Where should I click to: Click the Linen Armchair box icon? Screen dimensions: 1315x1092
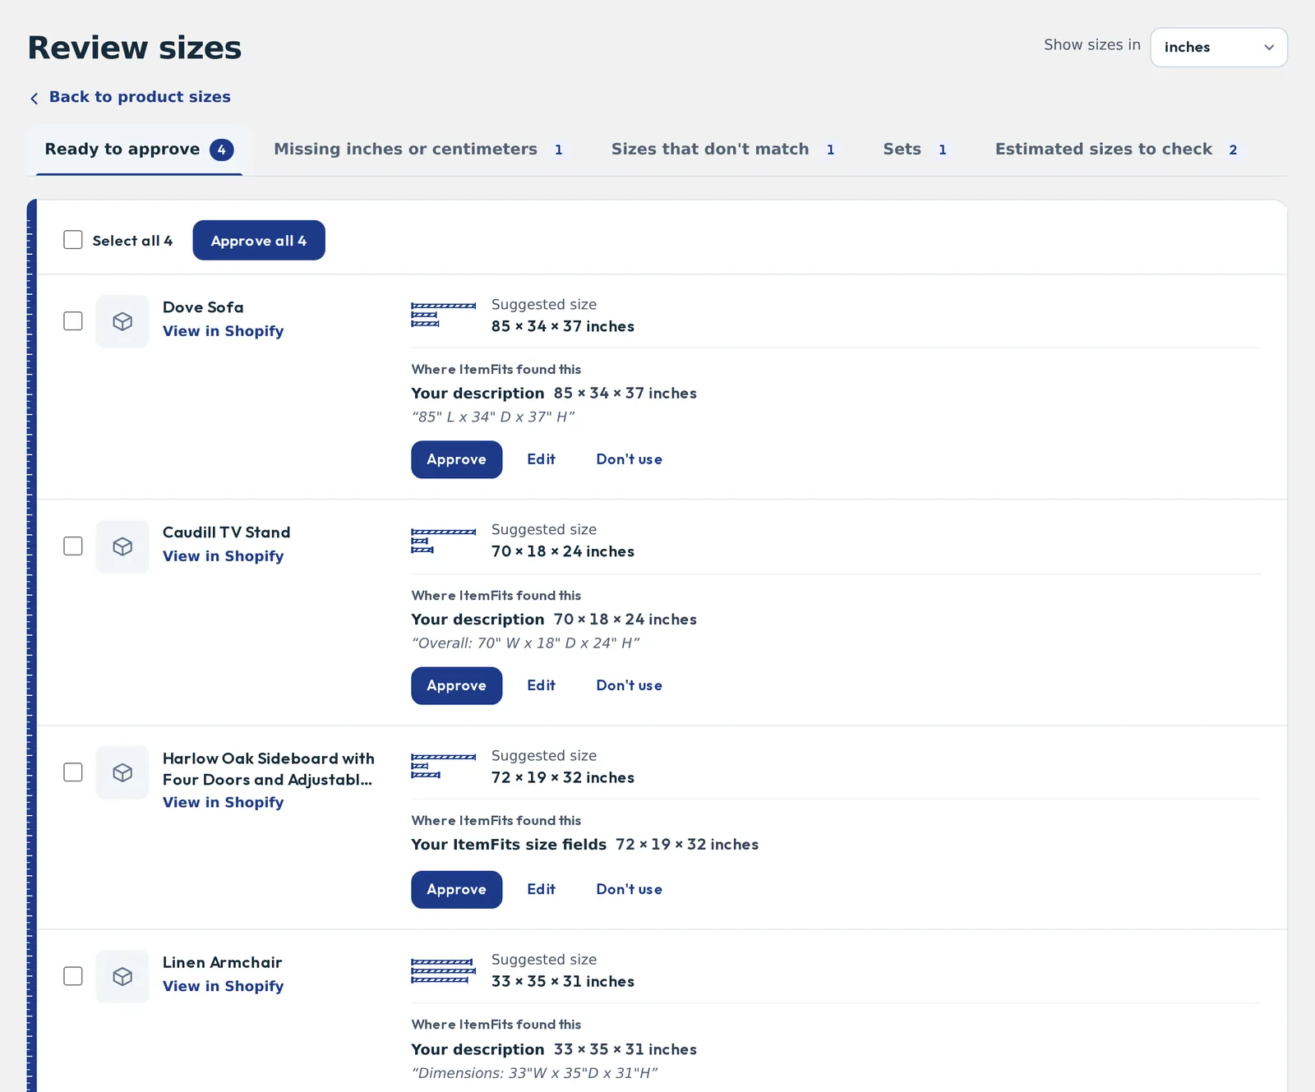click(x=122, y=976)
